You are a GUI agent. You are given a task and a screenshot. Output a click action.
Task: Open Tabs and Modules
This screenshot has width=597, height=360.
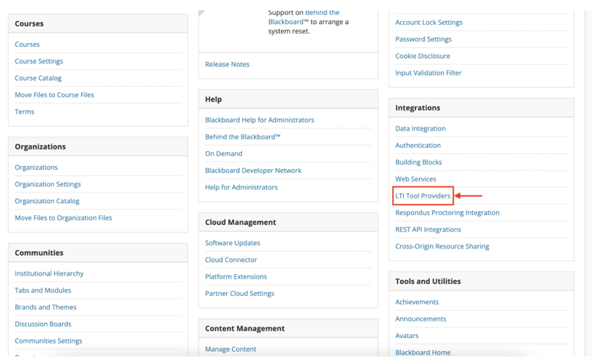point(43,291)
